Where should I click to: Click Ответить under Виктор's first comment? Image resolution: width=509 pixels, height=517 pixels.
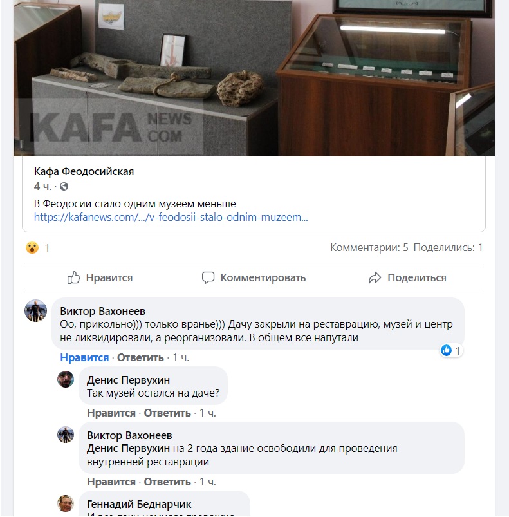point(141,357)
